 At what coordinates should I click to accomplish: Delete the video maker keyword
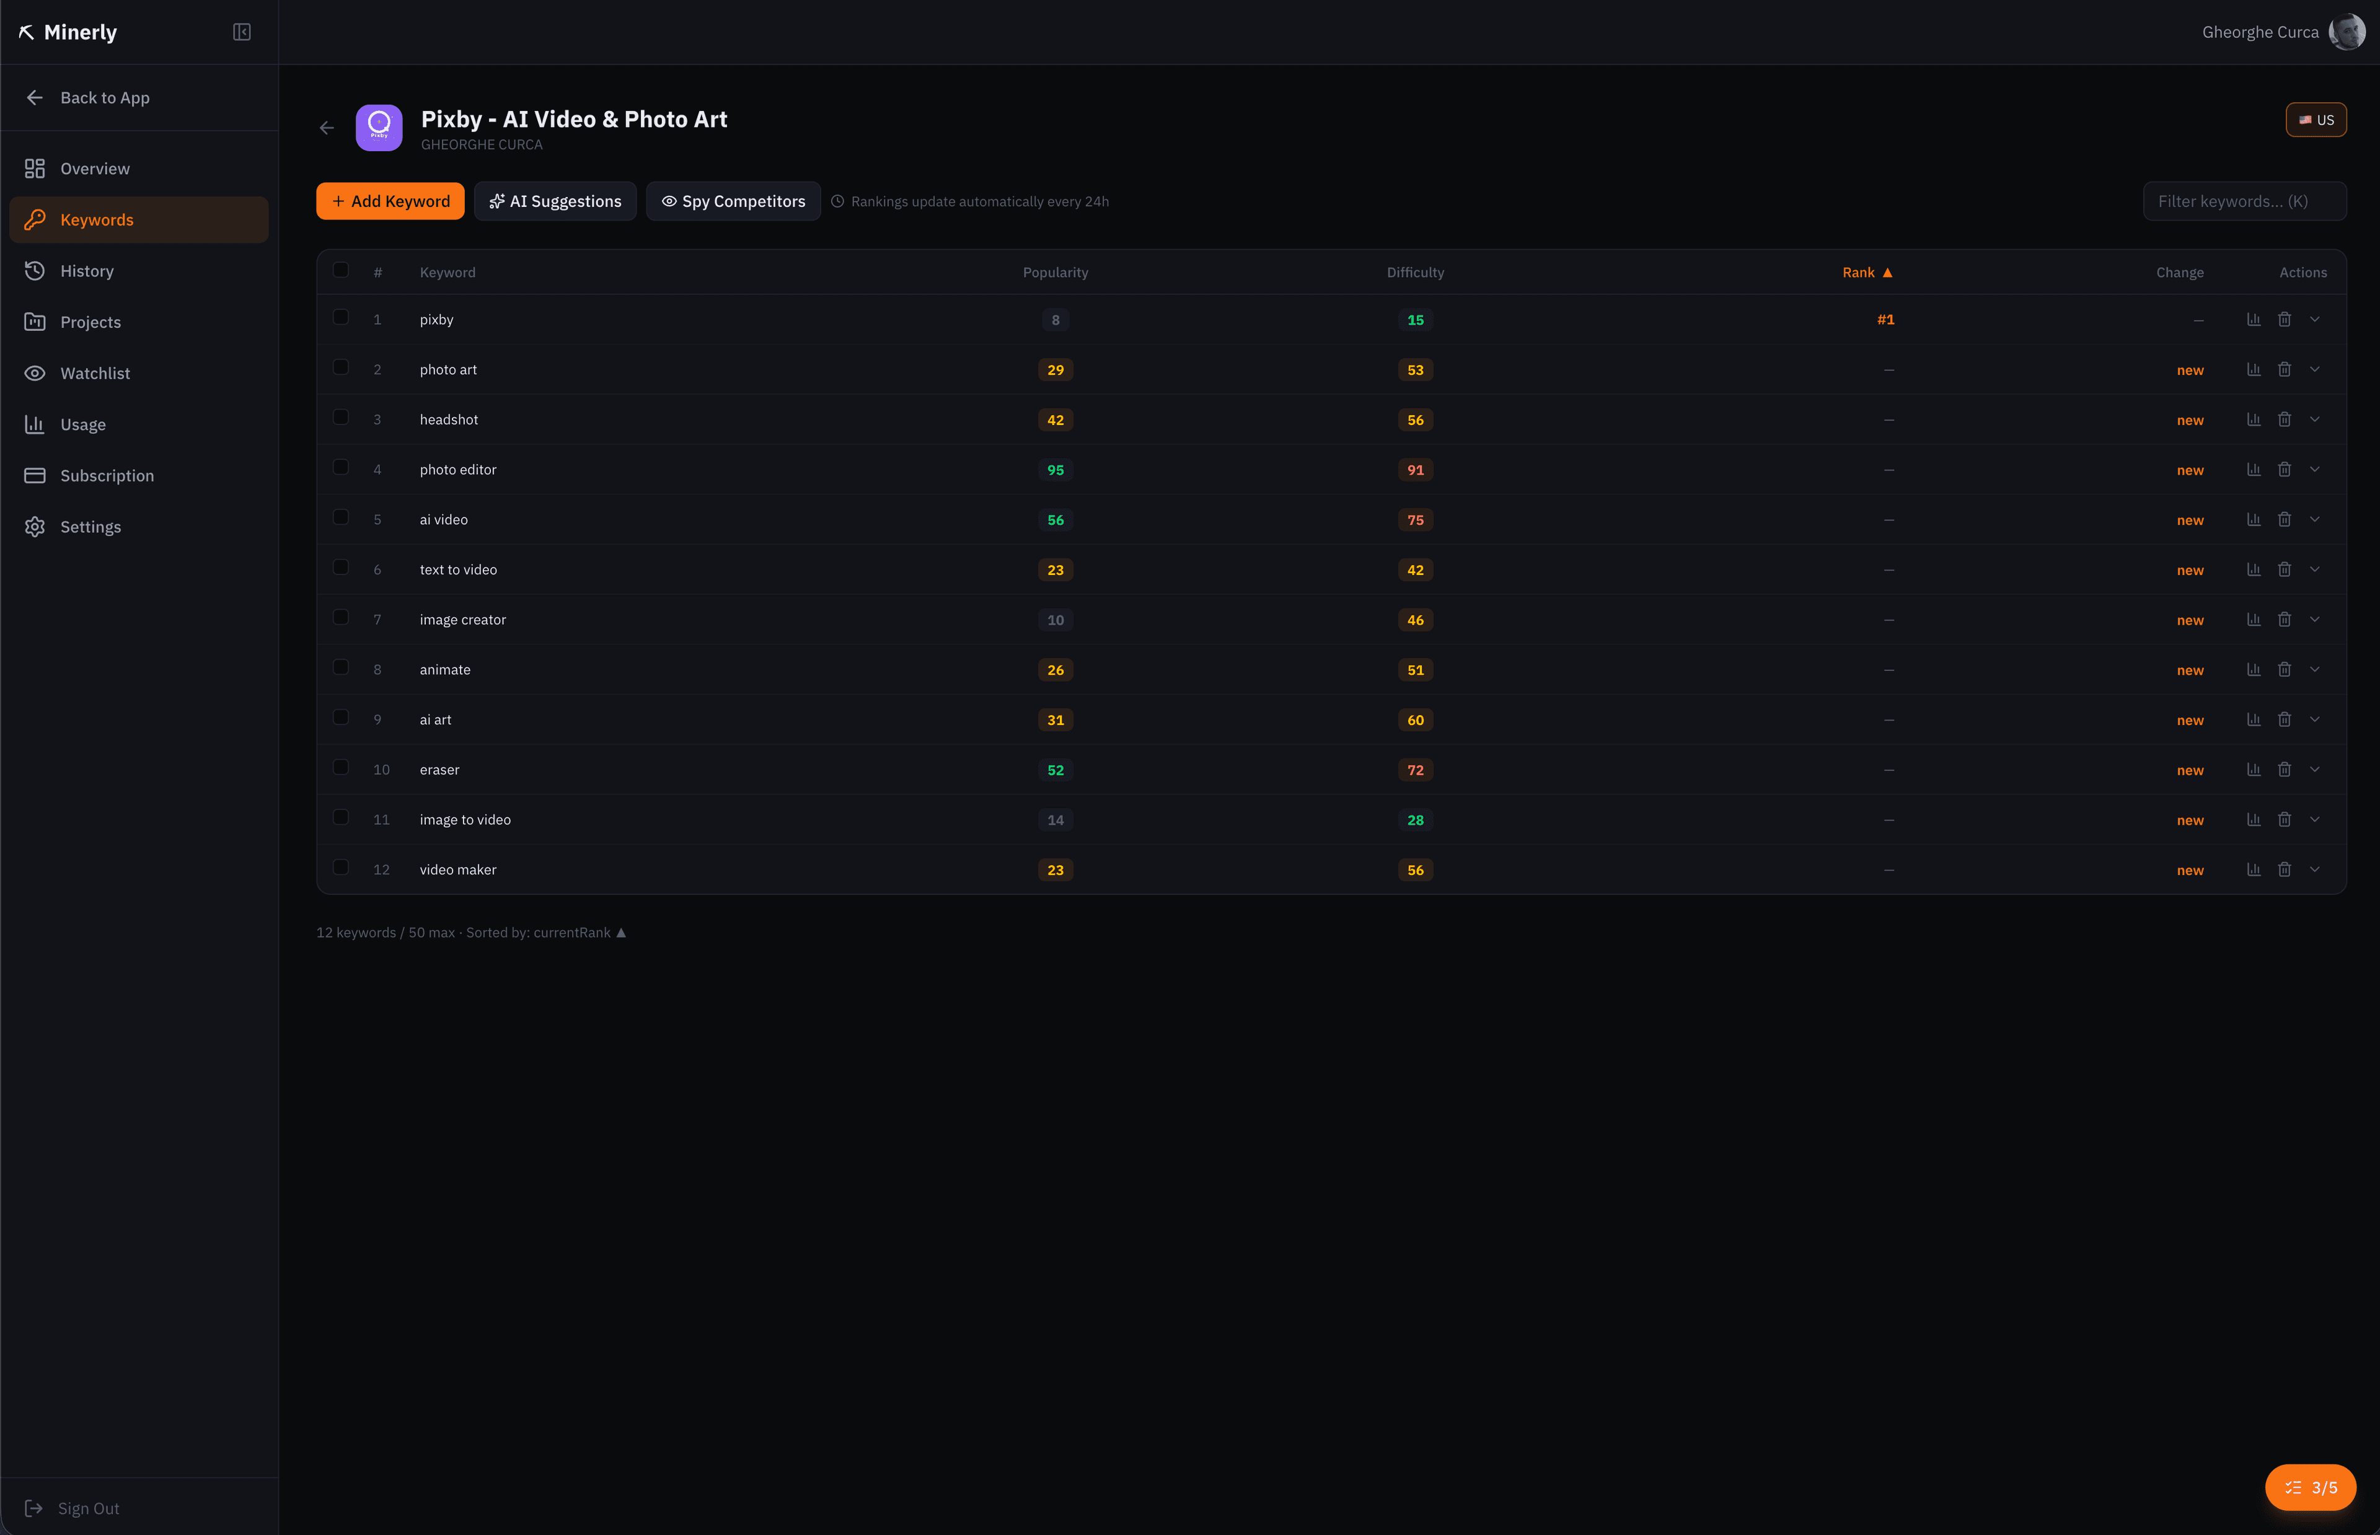pos(2285,869)
